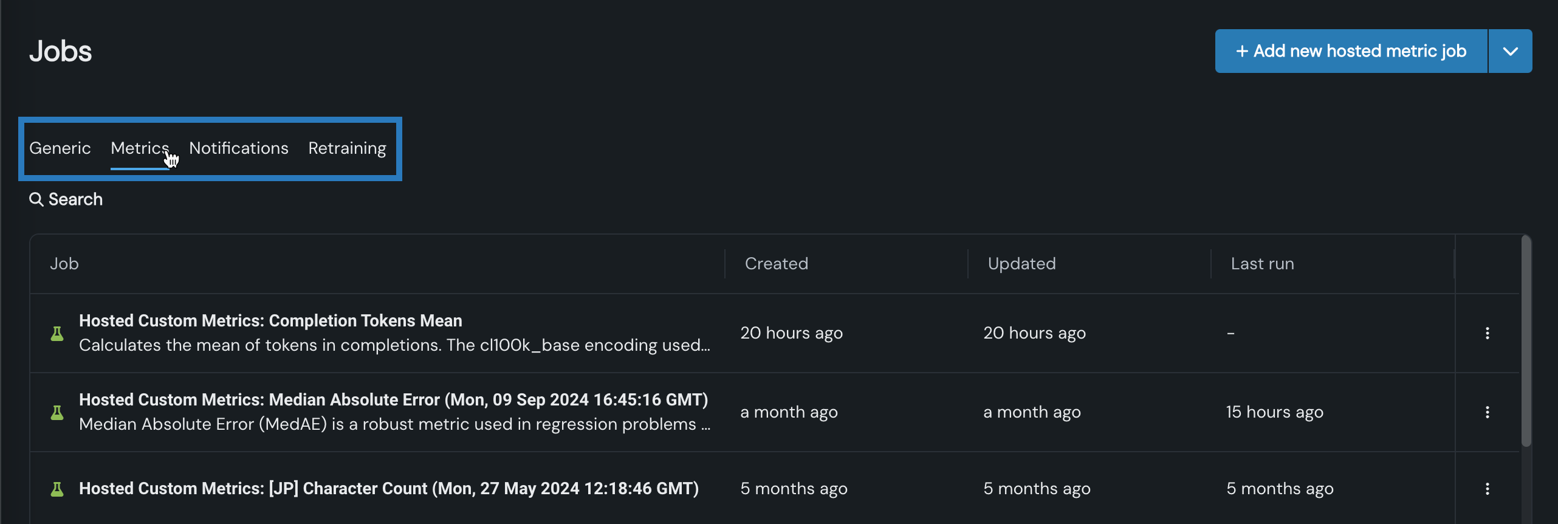Sort by the Last run column header
Image resolution: width=1558 pixels, height=524 pixels.
point(1262,264)
